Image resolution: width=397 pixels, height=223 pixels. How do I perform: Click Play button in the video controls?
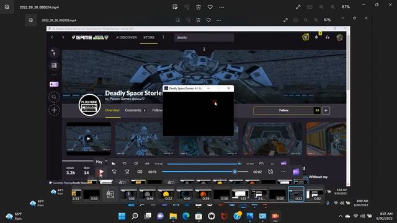pyautogui.click(x=101, y=172)
